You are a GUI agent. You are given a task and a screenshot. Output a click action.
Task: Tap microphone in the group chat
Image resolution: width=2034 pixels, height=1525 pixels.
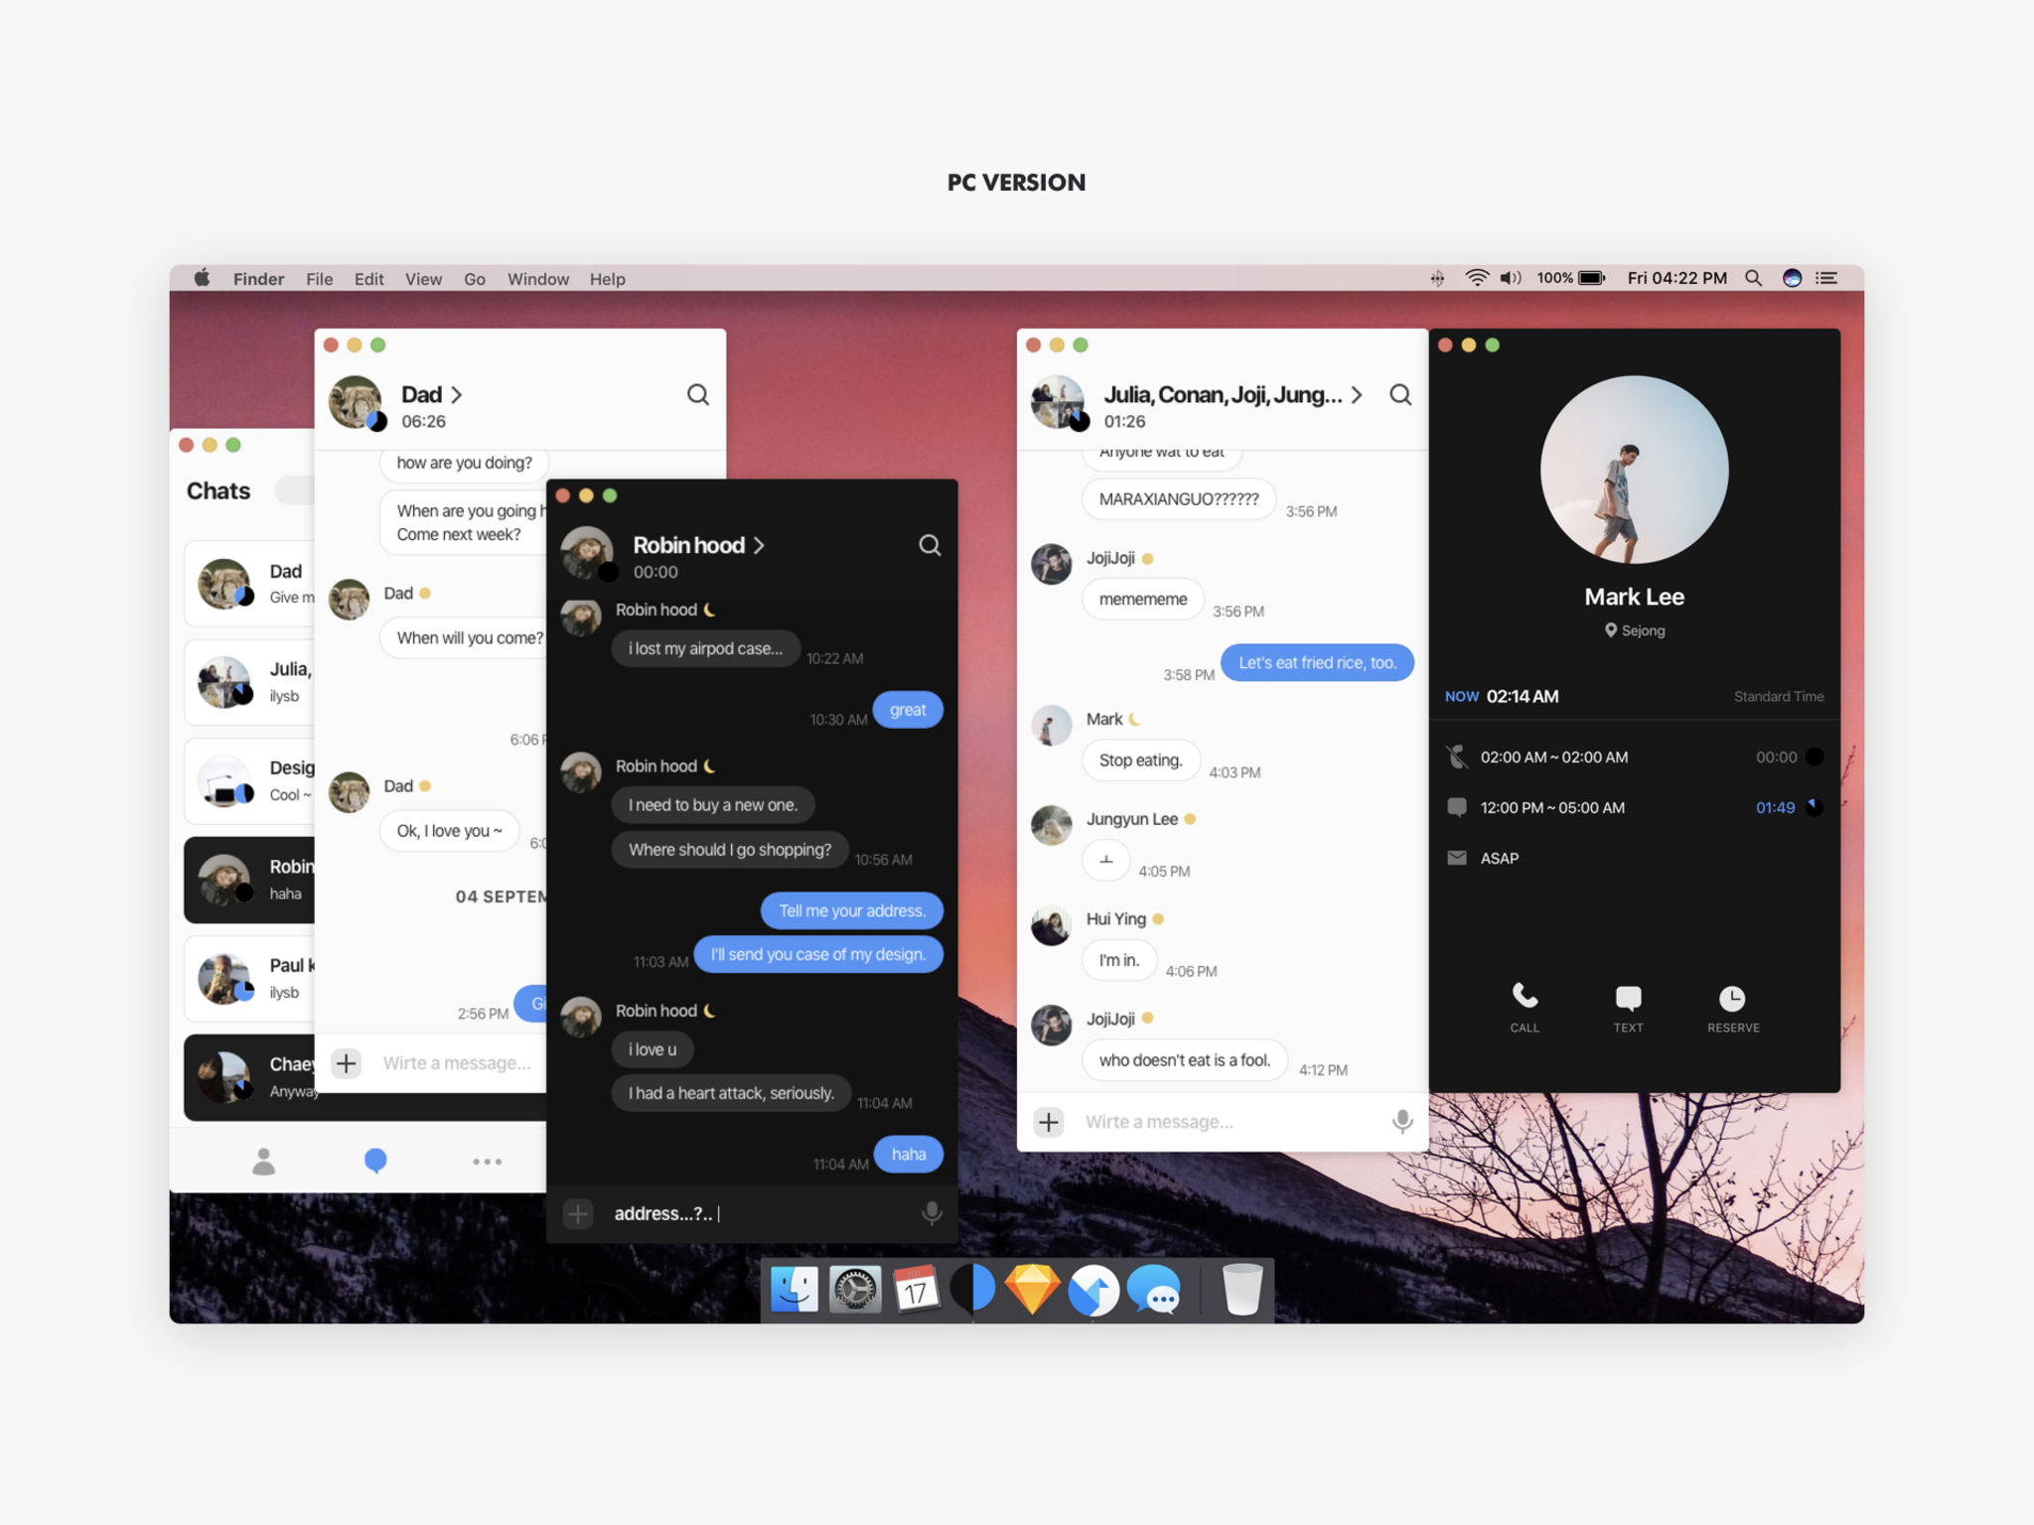point(1402,1122)
